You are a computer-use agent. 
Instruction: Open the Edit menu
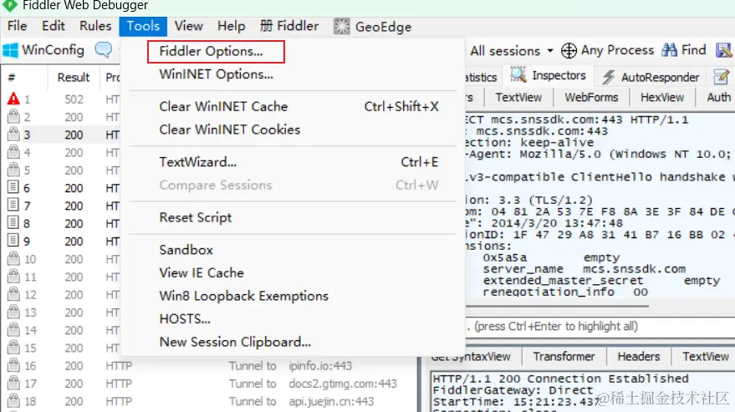[54, 26]
